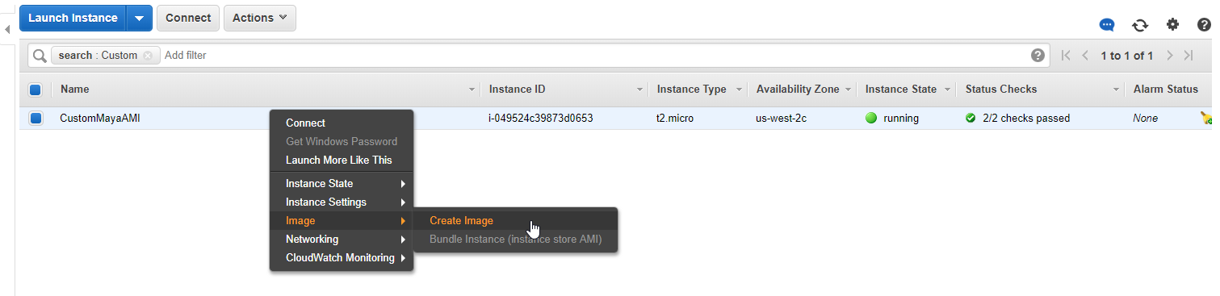1220x296 pixels.
Task: Uncheck the CustomMayaAMI row checkbox
Action: tap(36, 119)
